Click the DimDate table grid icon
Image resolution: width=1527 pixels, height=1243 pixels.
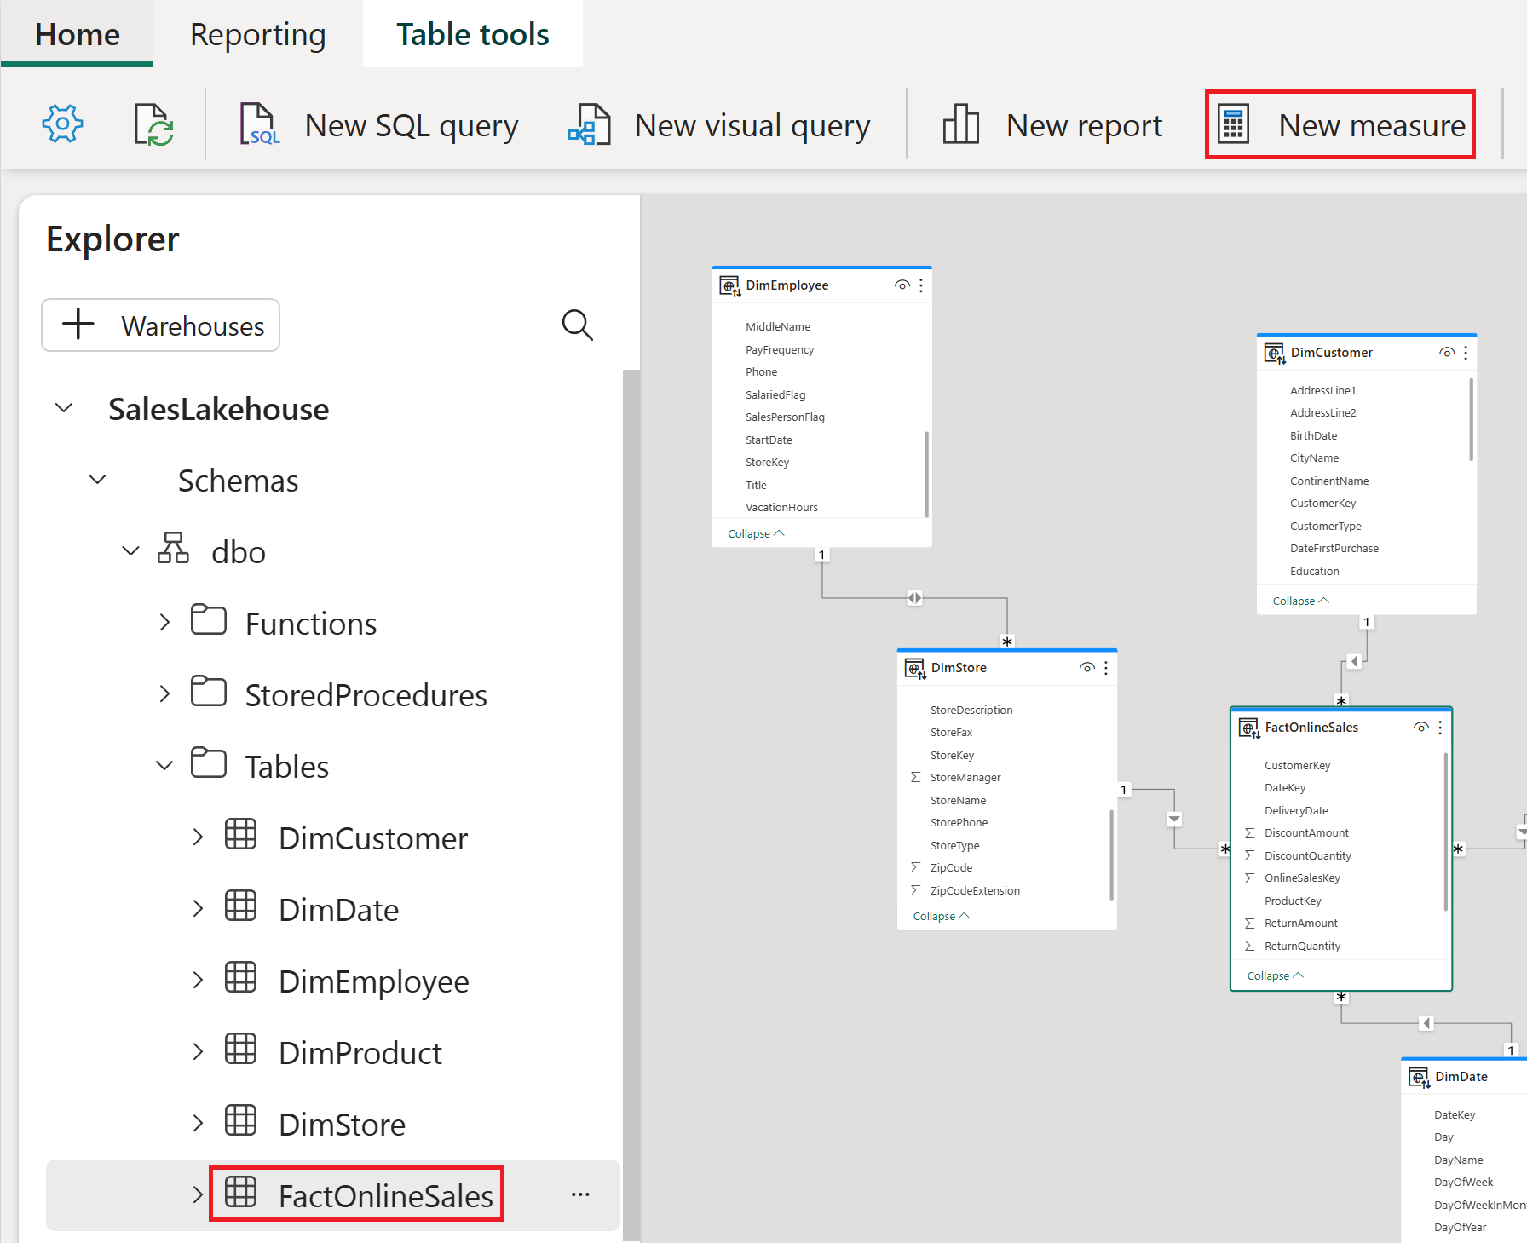click(240, 906)
